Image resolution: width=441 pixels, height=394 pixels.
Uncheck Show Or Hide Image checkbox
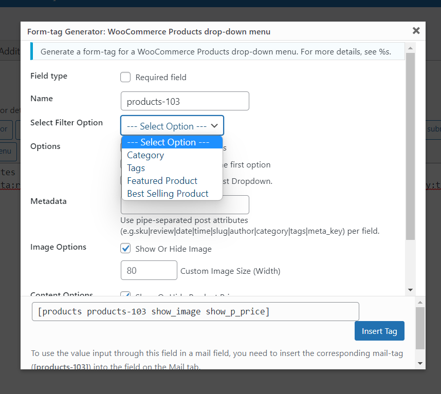[x=125, y=249]
